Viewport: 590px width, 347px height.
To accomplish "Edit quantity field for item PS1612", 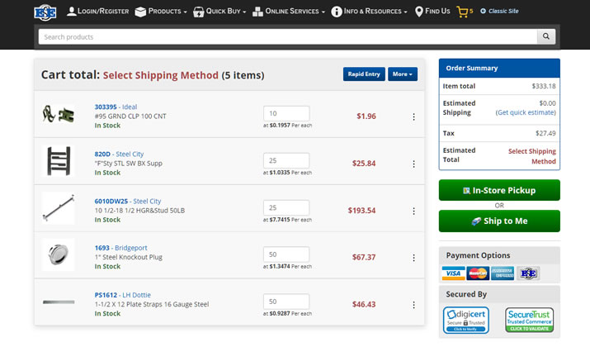I will click(x=286, y=302).
